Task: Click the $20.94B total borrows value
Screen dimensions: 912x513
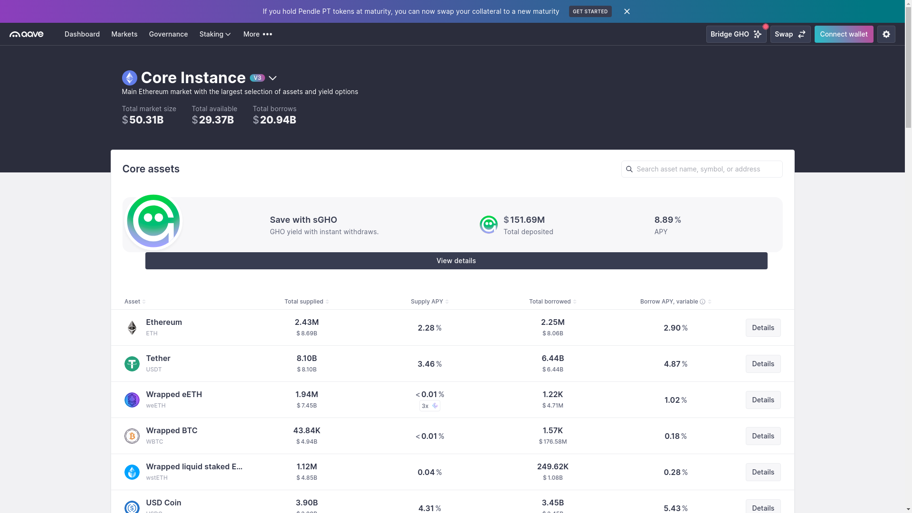Action: point(275,120)
